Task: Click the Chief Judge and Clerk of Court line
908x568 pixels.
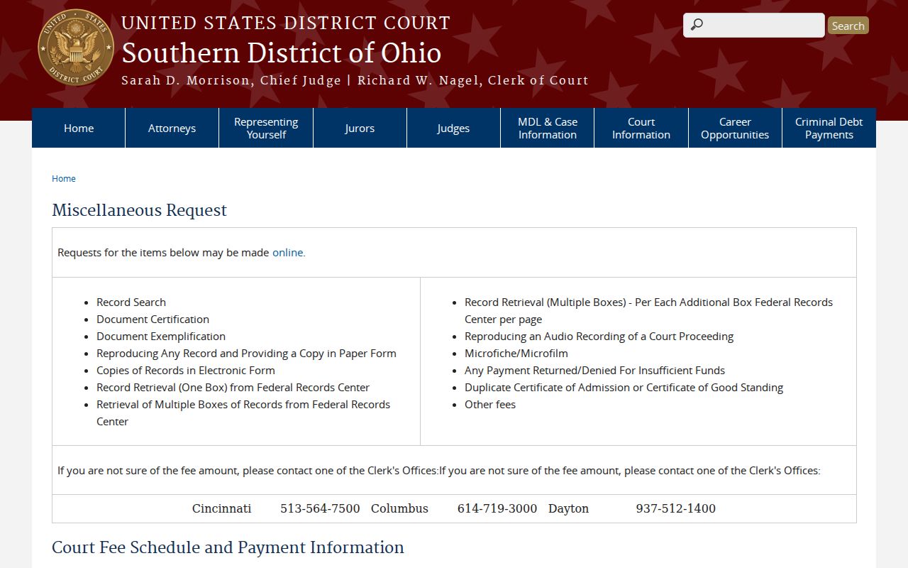Action: 355,80
